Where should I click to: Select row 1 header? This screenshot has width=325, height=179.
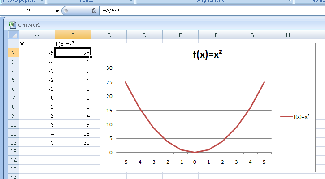pos(13,44)
